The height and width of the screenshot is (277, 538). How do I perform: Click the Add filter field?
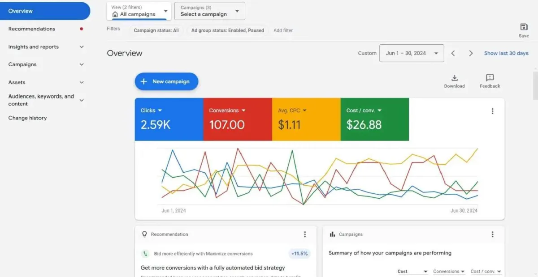283,30
